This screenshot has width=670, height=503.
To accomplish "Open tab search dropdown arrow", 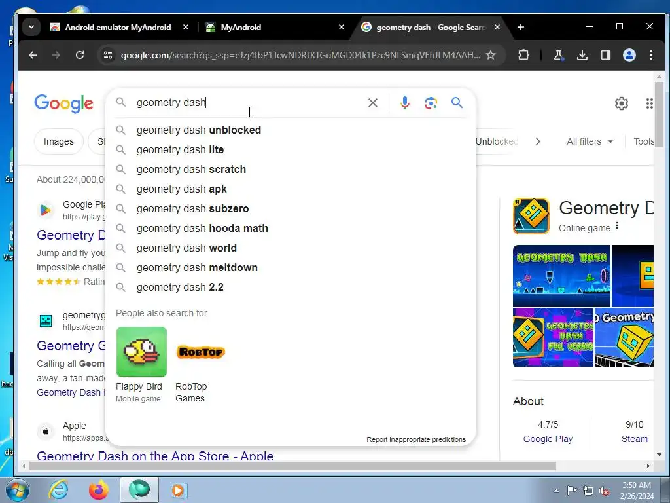I will click(x=31, y=27).
